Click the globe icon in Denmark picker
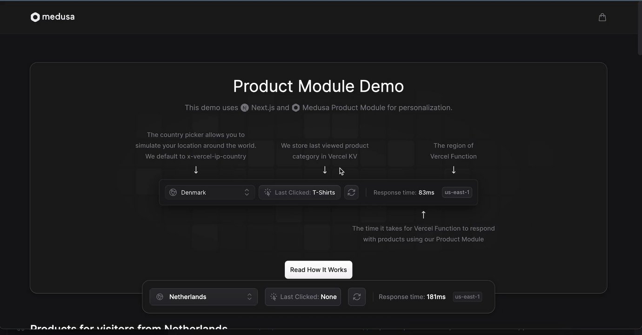Image resolution: width=642 pixels, height=335 pixels. pyautogui.click(x=173, y=193)
